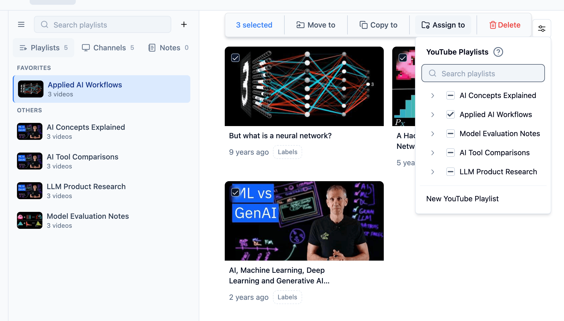Click Labels under the Generative AI video
564x321 pixels.
(x=287, y=297)
